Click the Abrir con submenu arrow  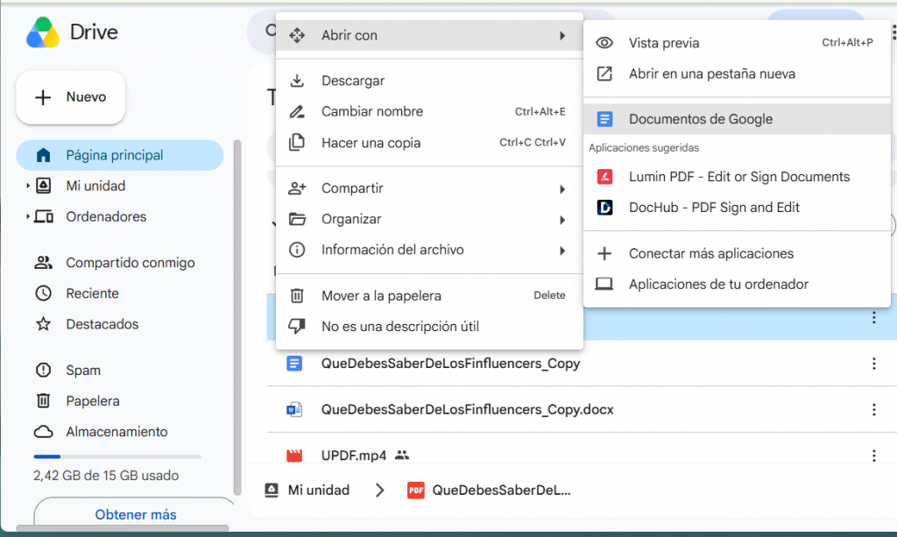coord(562,35)
